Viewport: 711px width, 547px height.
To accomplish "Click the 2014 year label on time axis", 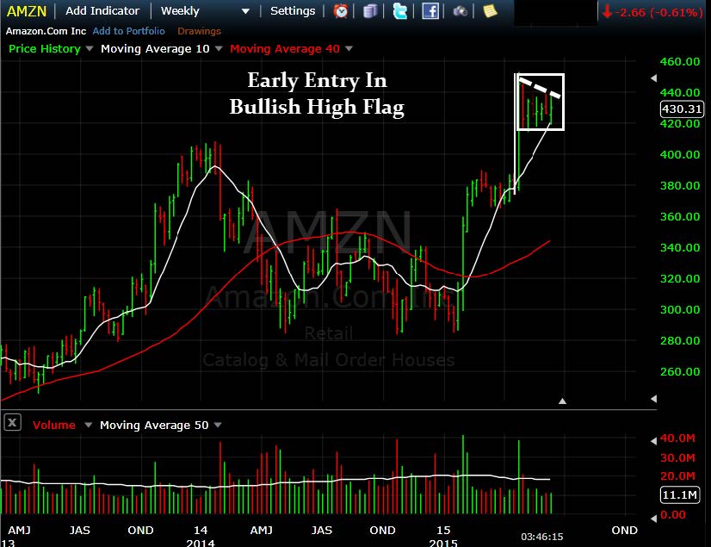I will click(200, 543).
